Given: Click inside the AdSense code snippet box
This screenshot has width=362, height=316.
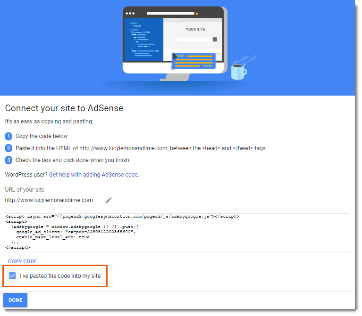Looking at the screenshot, I should pyautogui.click(x=177, y=233).
